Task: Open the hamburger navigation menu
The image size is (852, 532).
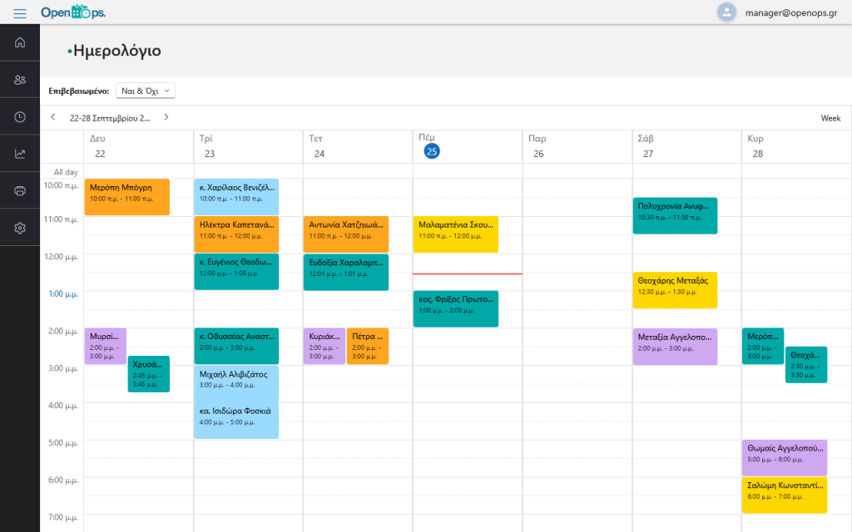Action: [20, 13]
